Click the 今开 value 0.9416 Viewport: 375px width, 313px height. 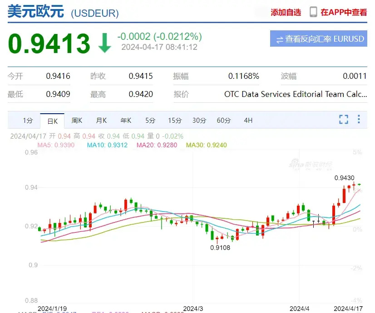[58, 76]
